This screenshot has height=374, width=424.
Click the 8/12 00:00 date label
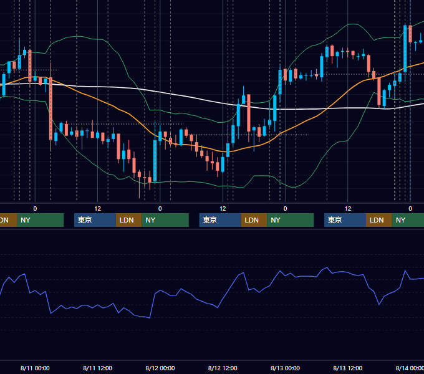[160, 368]
